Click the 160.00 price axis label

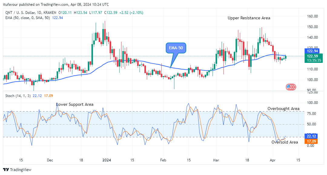point(312,16)
